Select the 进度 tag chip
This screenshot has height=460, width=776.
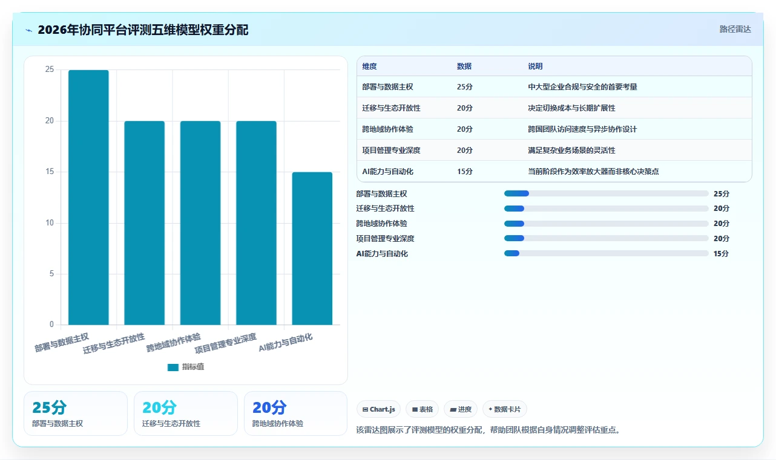(461, 409)
